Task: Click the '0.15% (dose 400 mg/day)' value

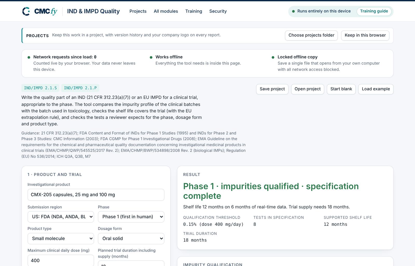Action: point(213,224)
